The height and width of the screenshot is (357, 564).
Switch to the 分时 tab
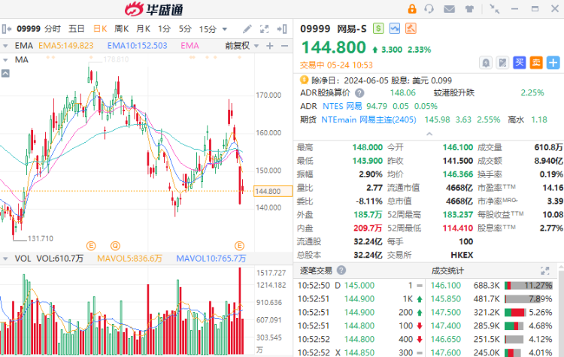coord(53,29)
